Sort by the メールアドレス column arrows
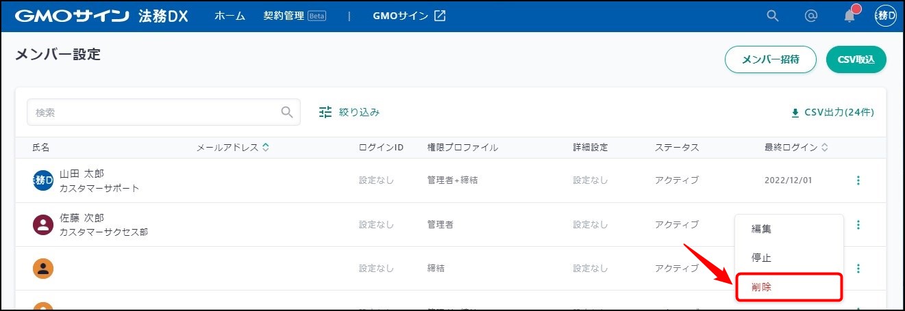The height and width of the screenshot is (311, 905). pyautogui.click(x=265, y=148)
